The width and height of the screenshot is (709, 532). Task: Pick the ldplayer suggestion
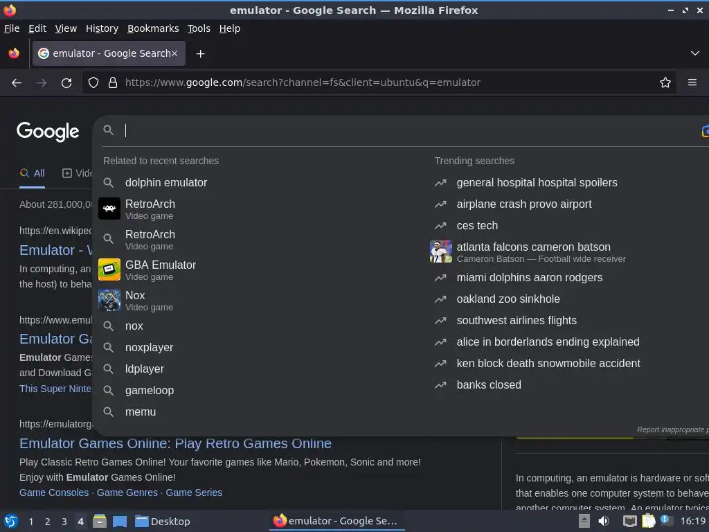(x=145, y=369)
